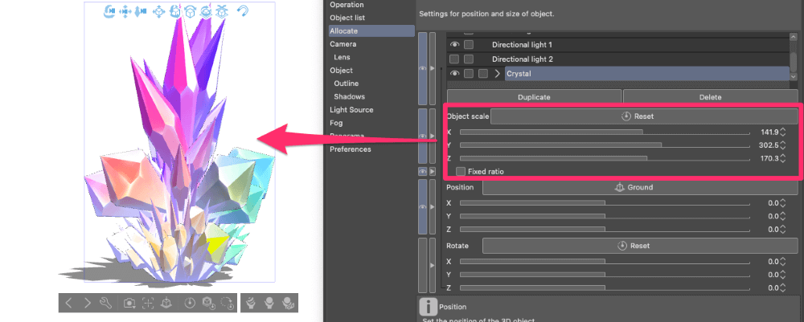The image size is (804, 322).
Task: Select the Crystal row in object list
Action: point(647,74)
